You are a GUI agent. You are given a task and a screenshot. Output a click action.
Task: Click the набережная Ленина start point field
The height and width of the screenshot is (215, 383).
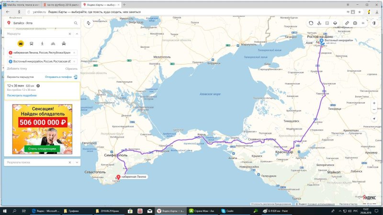click(42, 53)
